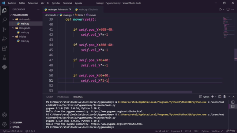Split the terminal panel

(220, 97)
